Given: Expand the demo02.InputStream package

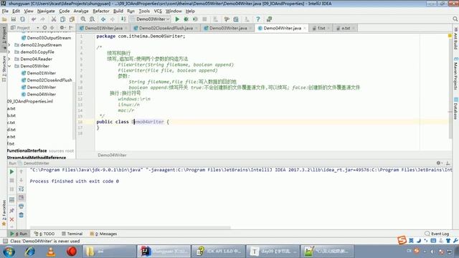Looking at the screenshot, I should click(9, 44).
